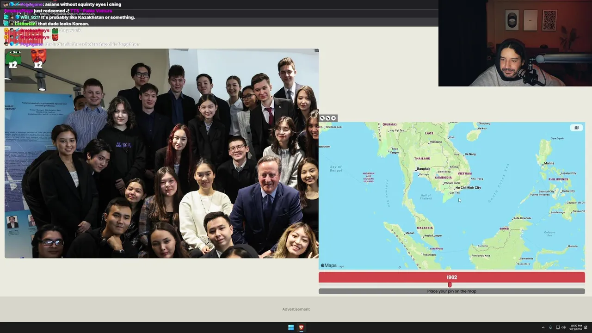This screenshot has width=592, height=333.
Task: Adjust the year slider handle
Action: (x=450, y=285)
